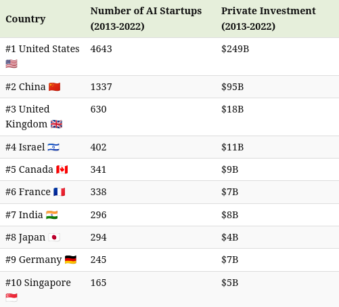Viewport: 339px width, 307px height.
Task: Click the China flag emoji
Action: click(x=55, y=87)
